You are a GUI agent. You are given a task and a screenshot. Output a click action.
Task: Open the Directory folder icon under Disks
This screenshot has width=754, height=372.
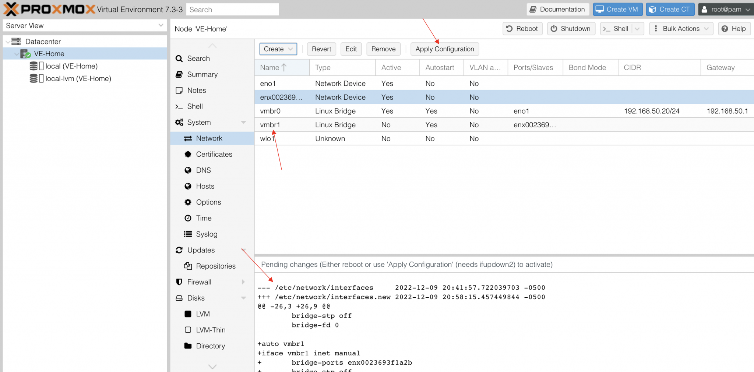point(188,346)
